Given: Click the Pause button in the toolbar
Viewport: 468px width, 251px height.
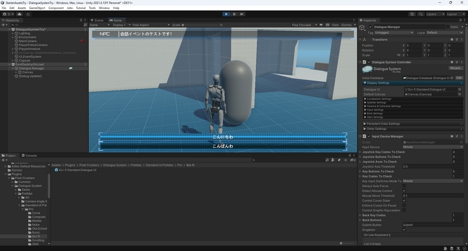Looking at the screenshot, I should (x=234, y=14).
